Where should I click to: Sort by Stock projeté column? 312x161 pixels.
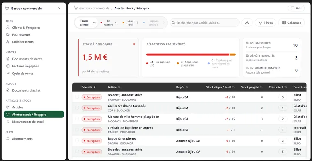point(252,87)
